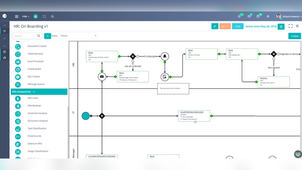The height and width of the screenshot is (170, 302).
Task: Click the app logo in top-left corner
Action: pos(5,16)
